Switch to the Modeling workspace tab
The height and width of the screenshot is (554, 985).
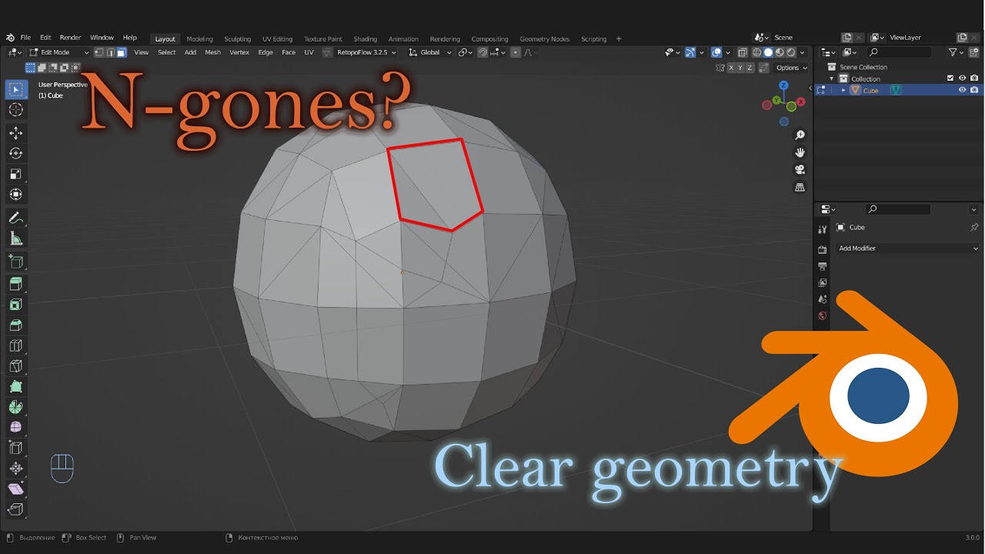199,38
